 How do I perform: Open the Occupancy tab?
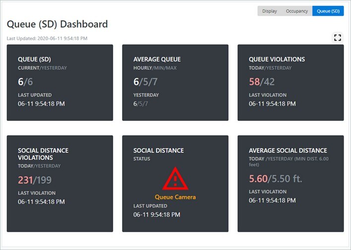coord(296,11)
